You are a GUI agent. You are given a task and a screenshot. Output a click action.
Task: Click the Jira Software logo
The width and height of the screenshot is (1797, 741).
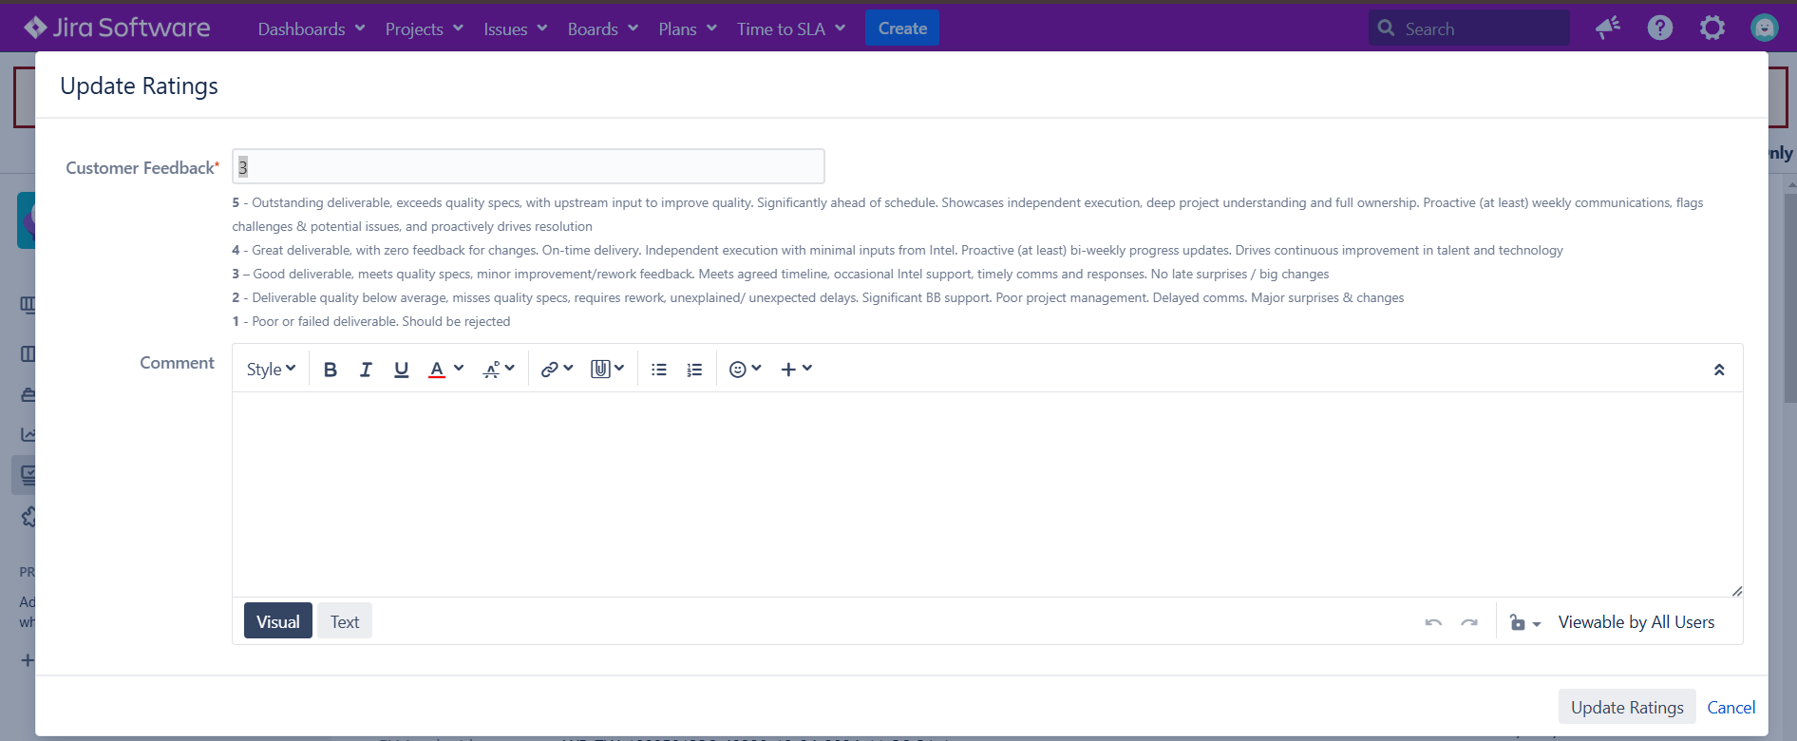tap(117, 28)
